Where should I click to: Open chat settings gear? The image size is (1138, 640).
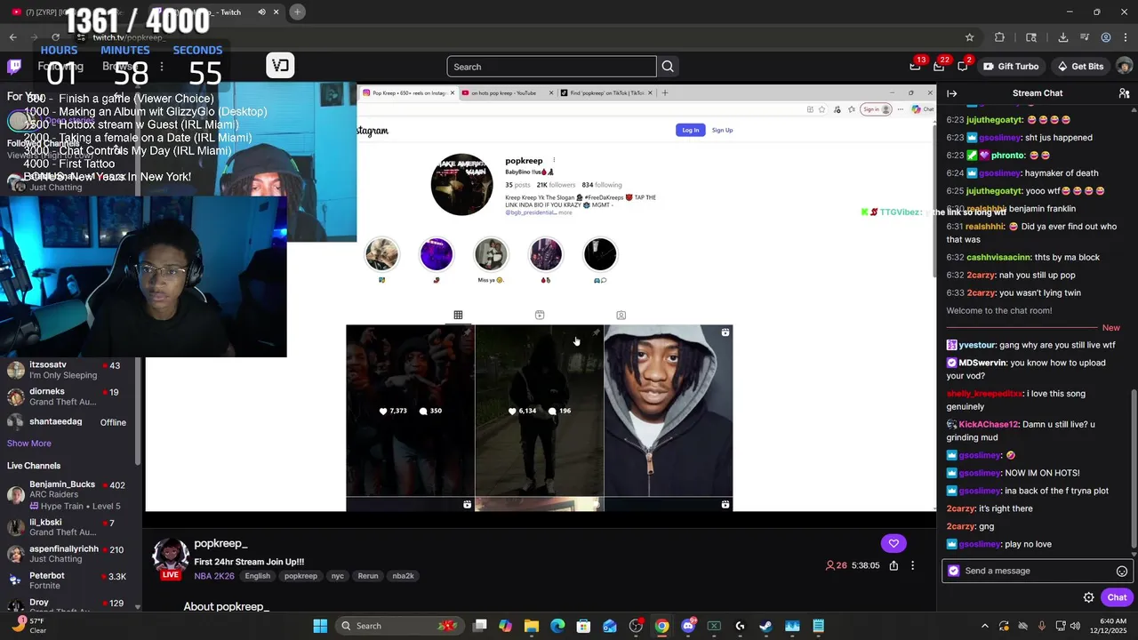tap(1088, 597)
